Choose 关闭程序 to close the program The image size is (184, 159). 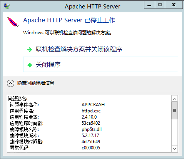[100, 64]
